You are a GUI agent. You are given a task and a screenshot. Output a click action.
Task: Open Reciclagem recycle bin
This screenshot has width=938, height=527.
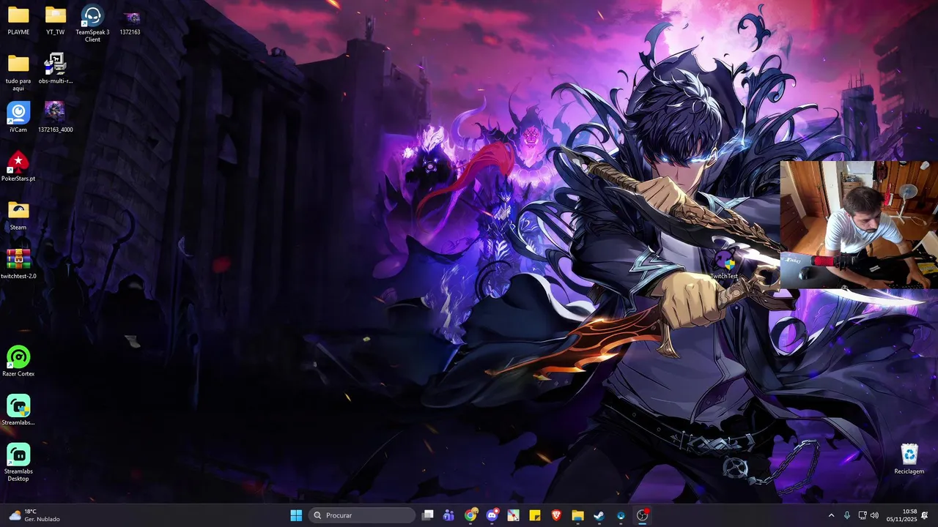tap(909, 459)
